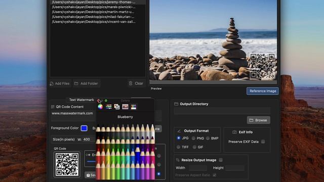Choose GIF output format
Screen dimensions: 324x182
[194, 147]
